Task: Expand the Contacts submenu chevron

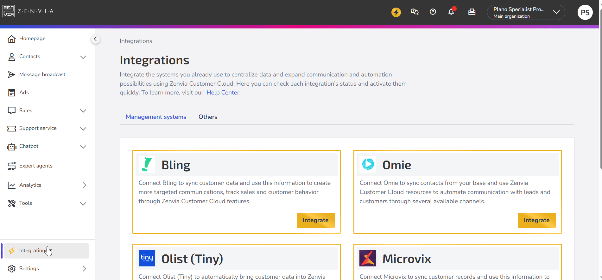Action: coord(83,57)
